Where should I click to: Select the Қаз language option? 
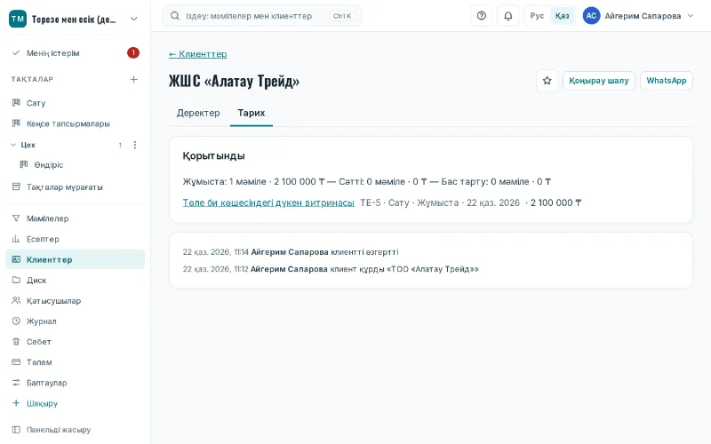coord(562,16)
